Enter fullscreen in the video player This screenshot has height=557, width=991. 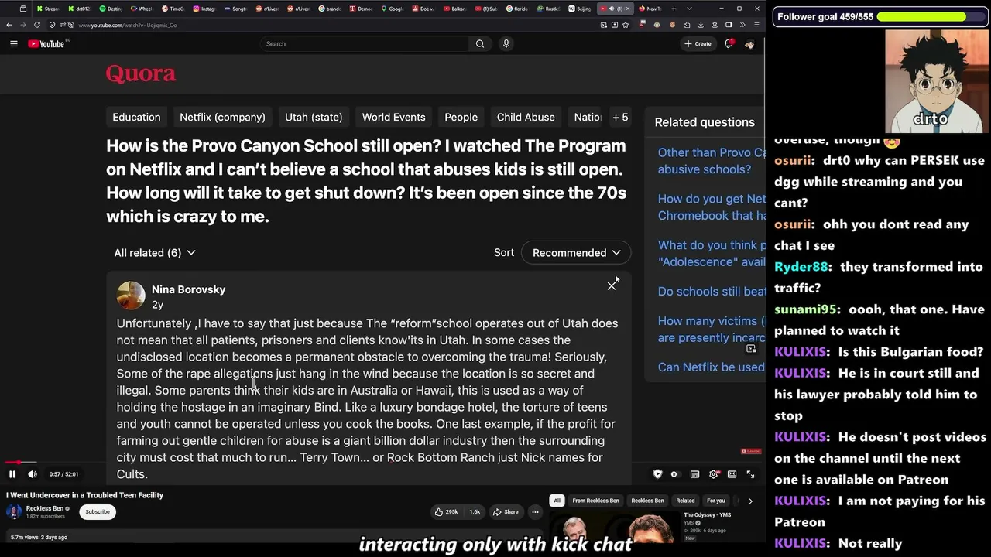click(x=750, y=474)
